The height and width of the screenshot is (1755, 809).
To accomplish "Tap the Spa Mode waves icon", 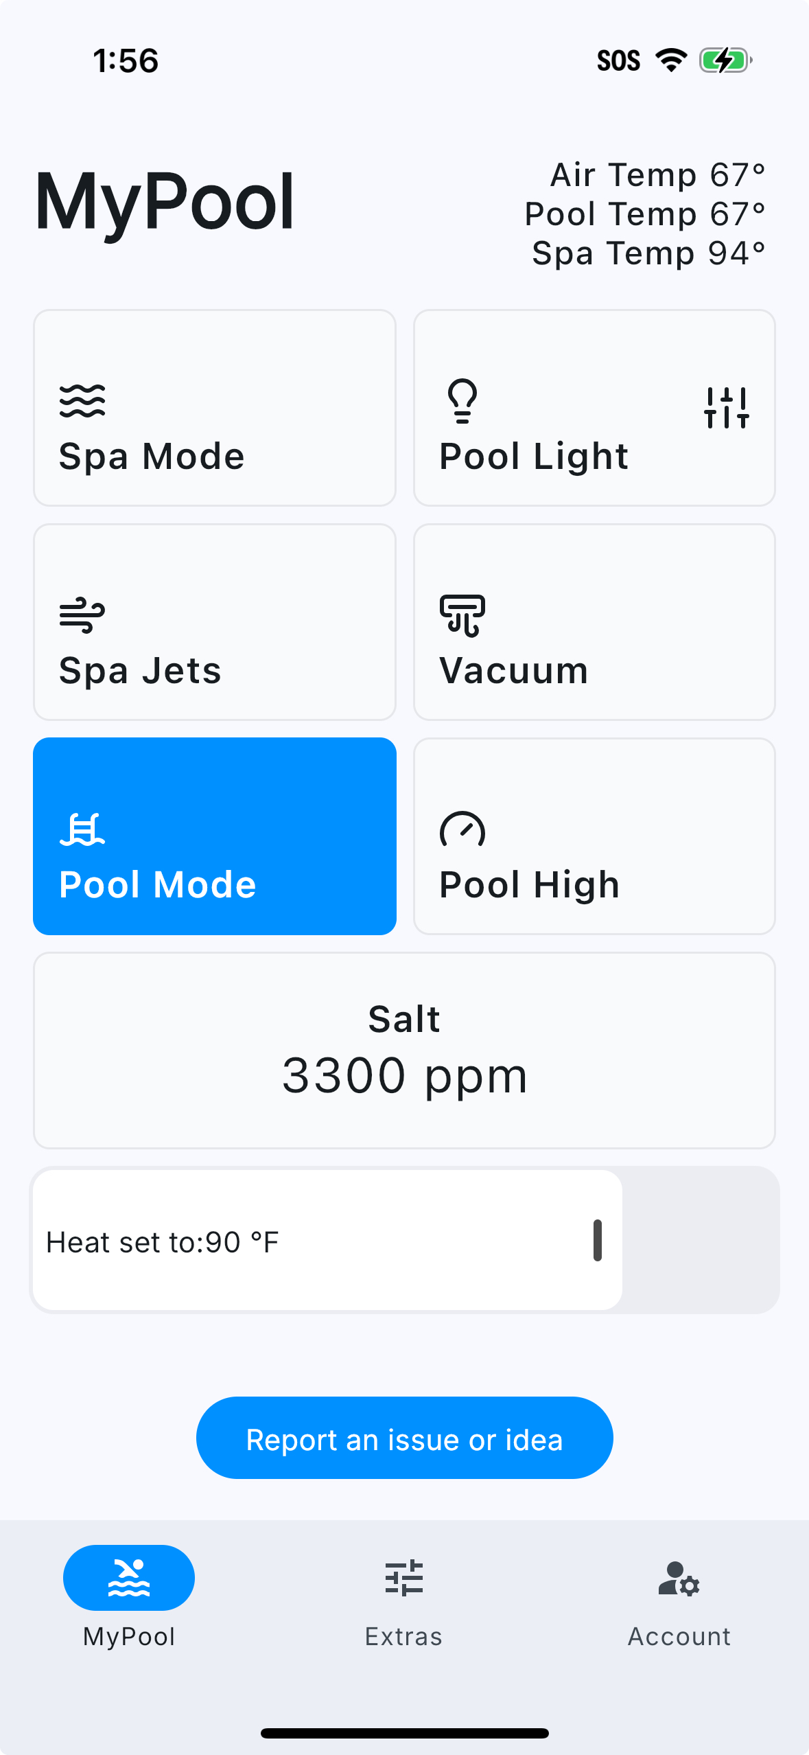I will tap(82, 401).
